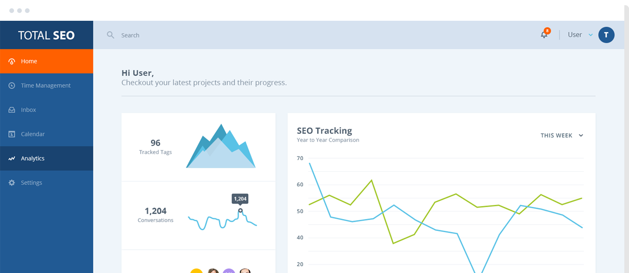This screenshot has width=629, height=273.
Task: Open notifications with the bell icon
Action: point(544,35)
